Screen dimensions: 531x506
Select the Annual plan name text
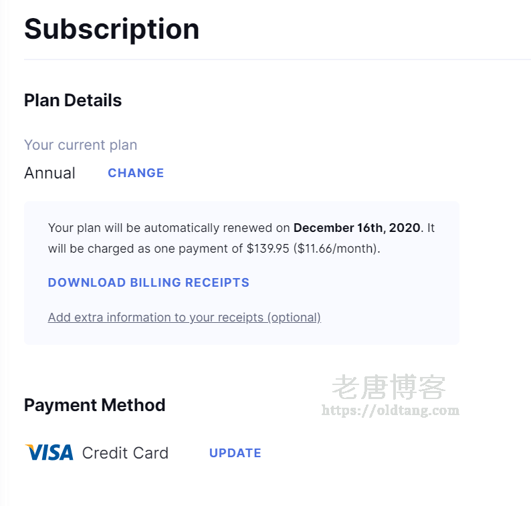pyautogui.click(x=49, y=173)
